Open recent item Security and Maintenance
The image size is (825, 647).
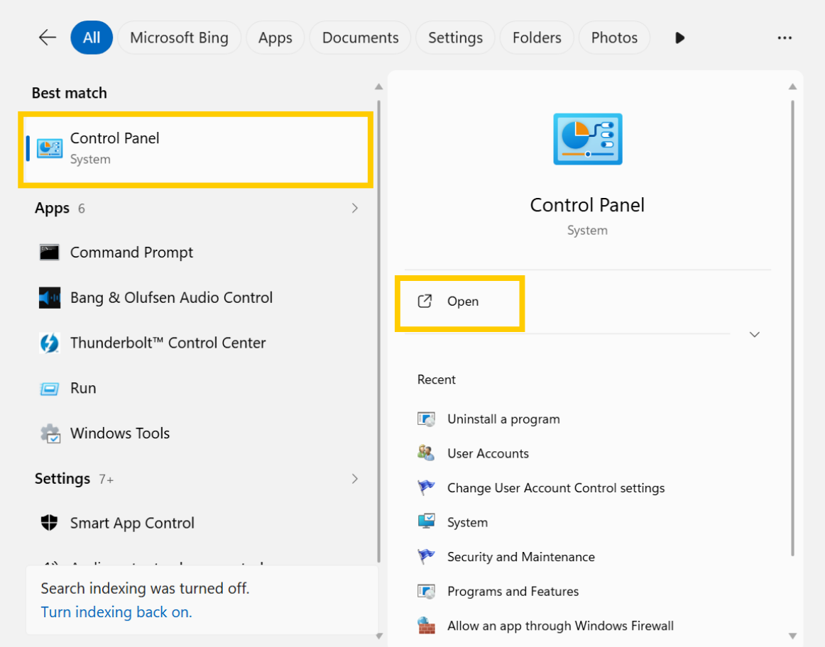point(521,557)
